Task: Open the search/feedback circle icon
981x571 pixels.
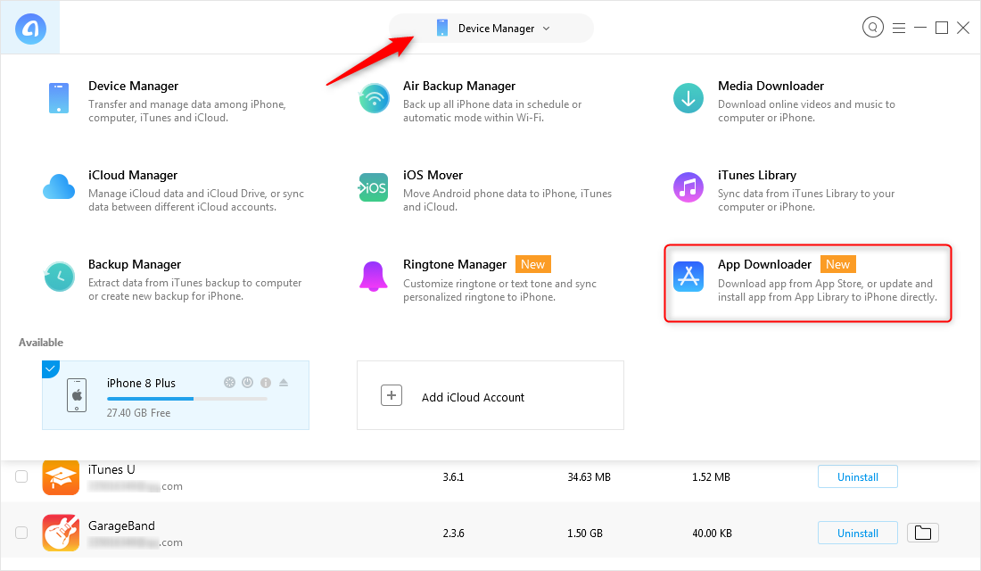Action: (873, 28)
